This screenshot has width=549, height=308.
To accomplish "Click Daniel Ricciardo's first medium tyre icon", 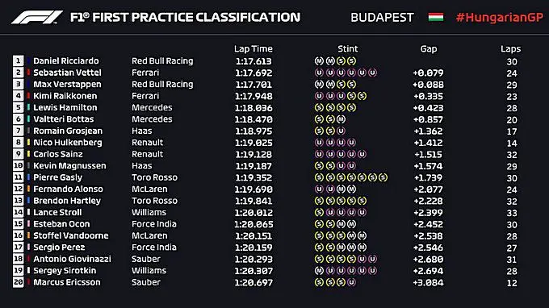I will [x=319, y=60].
